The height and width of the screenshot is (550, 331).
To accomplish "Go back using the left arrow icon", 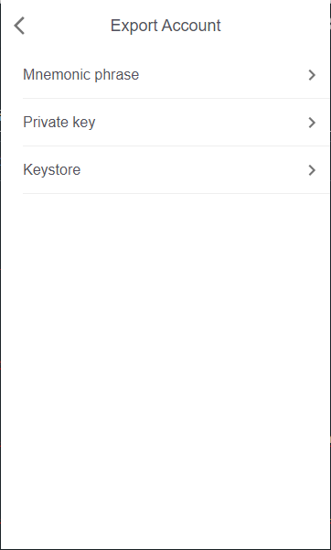I will [x=19, y=26].
